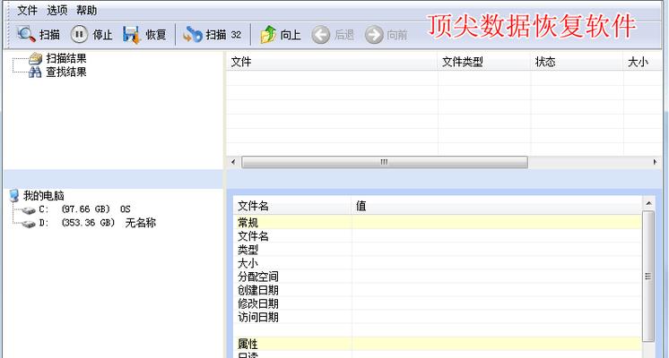Viewport: 669px width, 358px height.
Task: Click the 扫描结果 folder icon
Action: (x=35, y=58)
